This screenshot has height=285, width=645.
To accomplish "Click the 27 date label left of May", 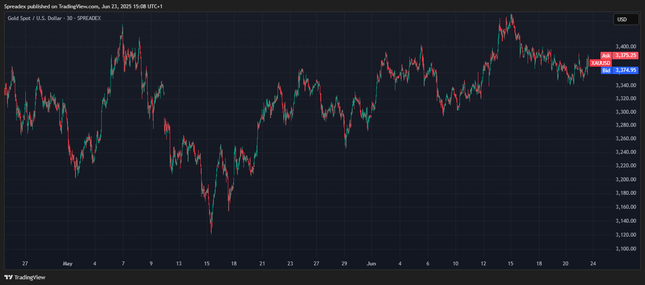I will [25, 264].
